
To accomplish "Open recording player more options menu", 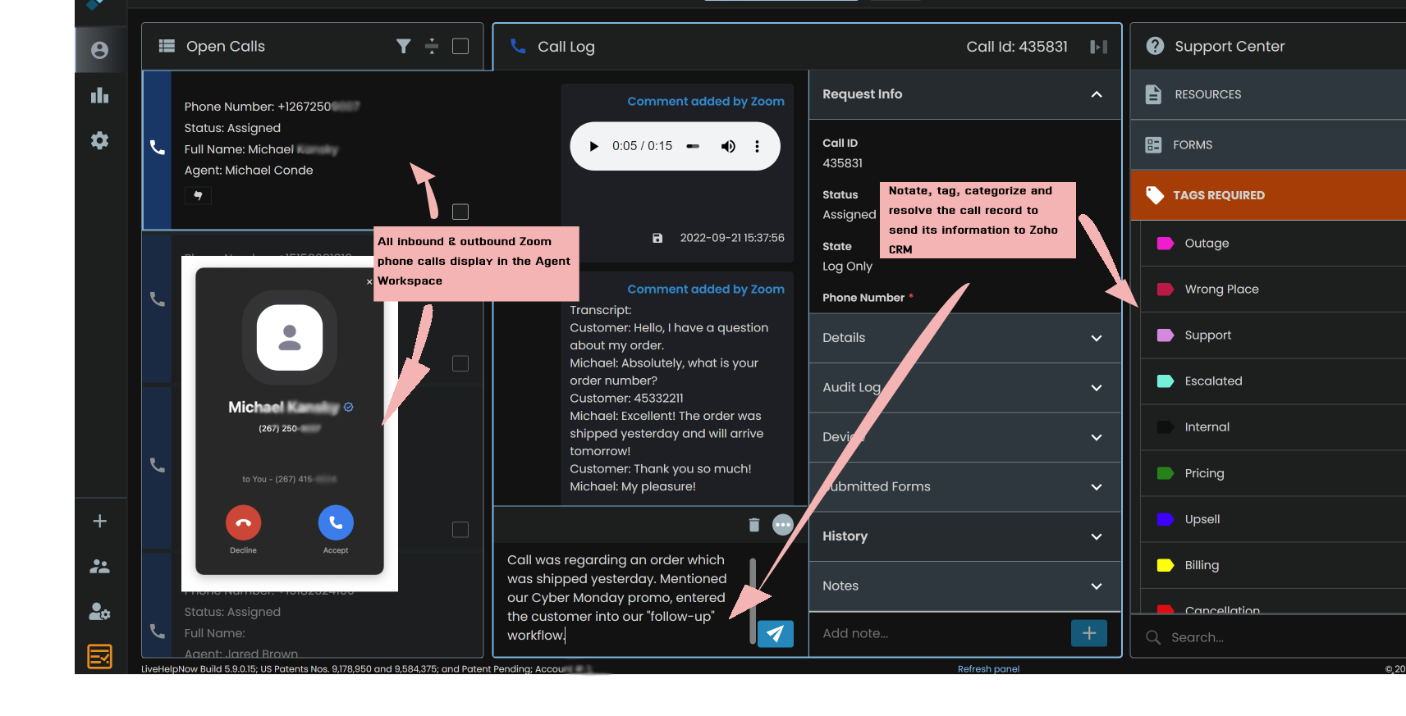I will [757, 146].
